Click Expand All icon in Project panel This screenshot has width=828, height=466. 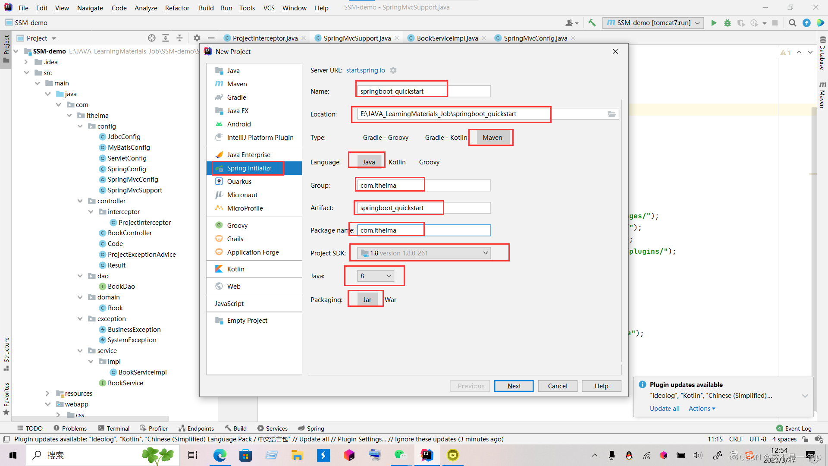tap(166, 38)
